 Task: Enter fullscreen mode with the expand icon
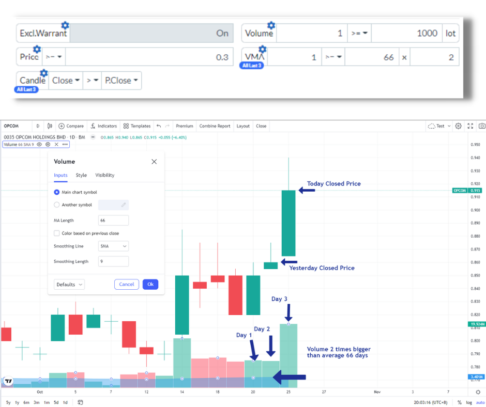[469, 126]
